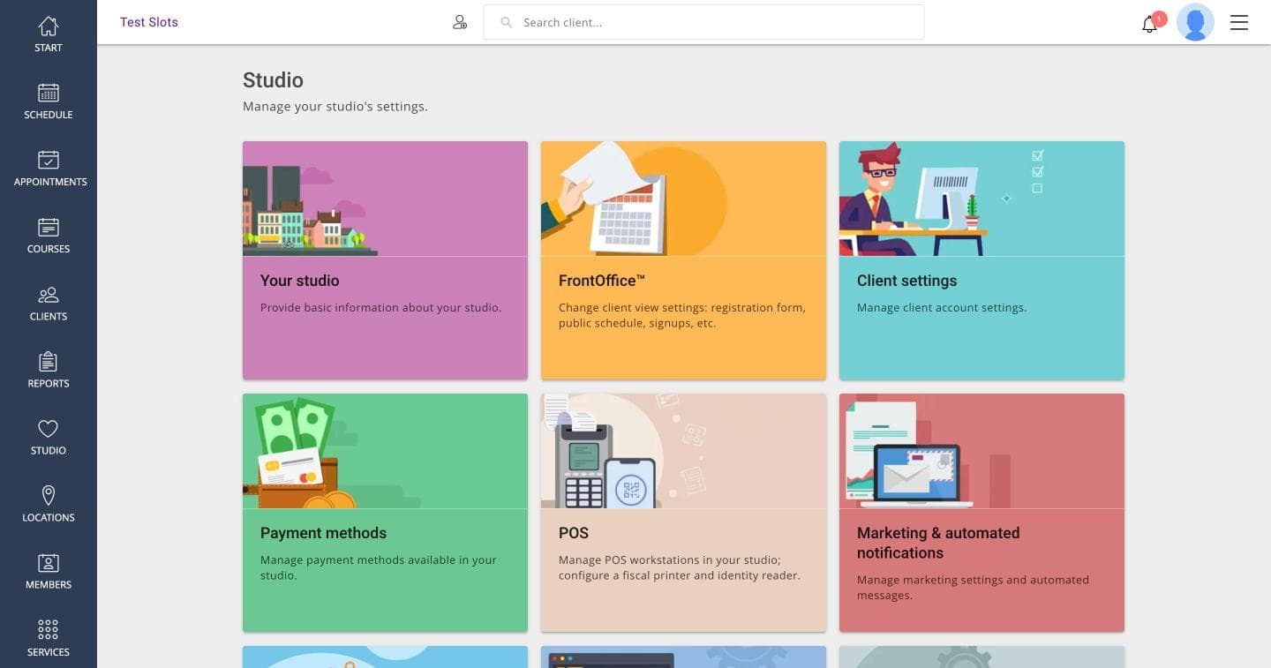
Task: Open the Courses sidebar icon
Action: click(x=49, y=227)
